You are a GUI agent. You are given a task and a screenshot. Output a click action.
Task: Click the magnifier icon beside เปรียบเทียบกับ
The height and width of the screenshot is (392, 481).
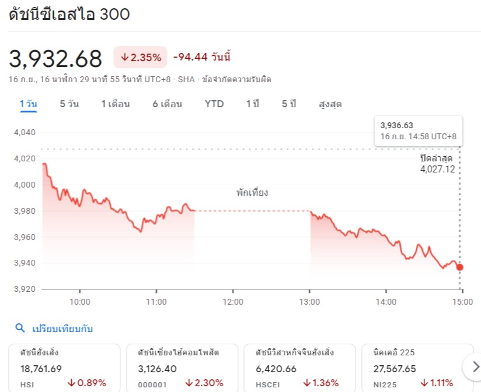(20, 328)
